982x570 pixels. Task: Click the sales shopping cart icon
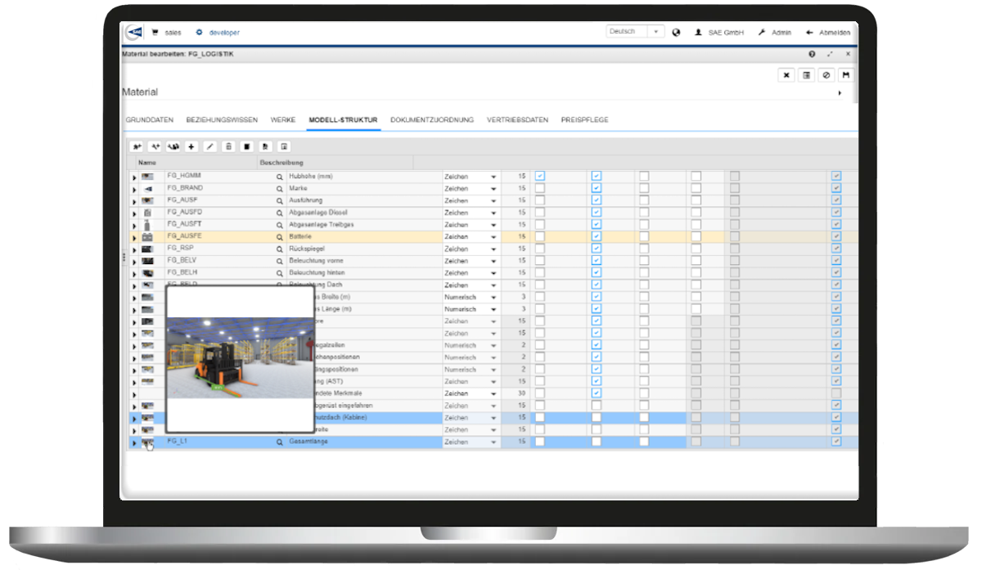155,32
